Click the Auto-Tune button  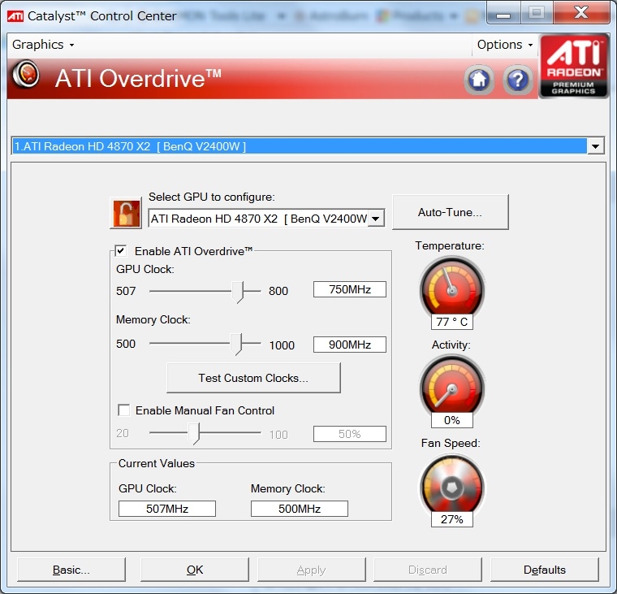click(450, 212)
